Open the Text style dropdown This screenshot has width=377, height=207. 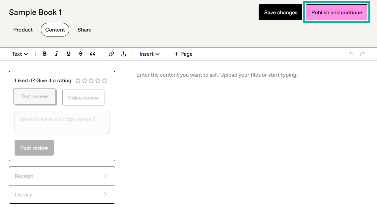pos(19,54)
